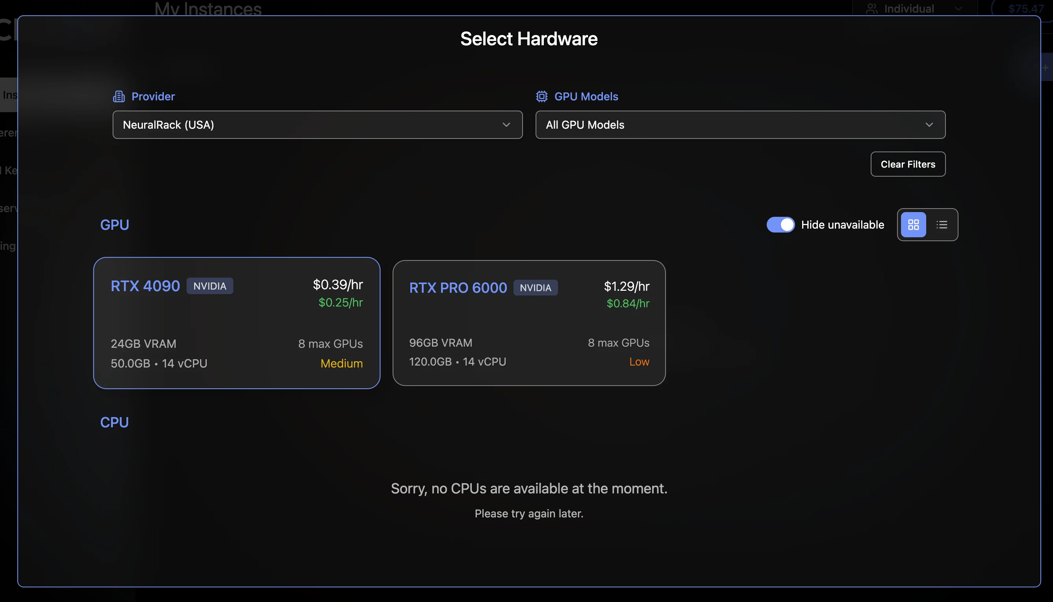Click the Low availability label
Image resolution: width=1053 pixels, height=602 pixels.
[639, 361]
